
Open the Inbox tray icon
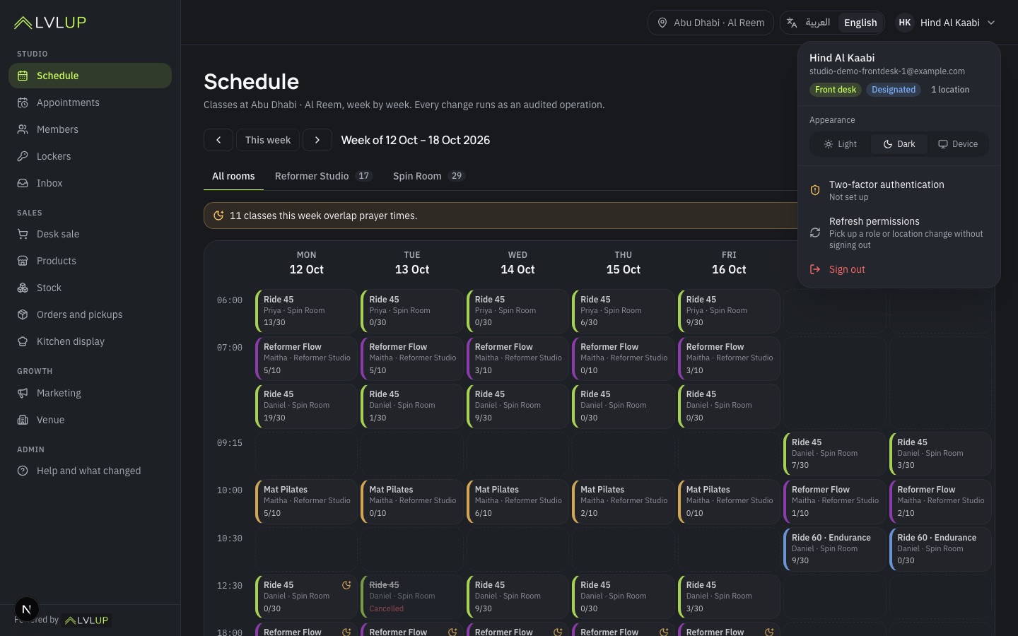tap(23, 183)
